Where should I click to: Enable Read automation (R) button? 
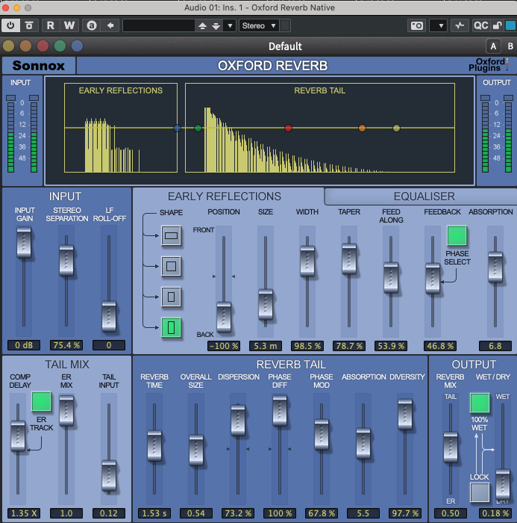pos(51,25)
